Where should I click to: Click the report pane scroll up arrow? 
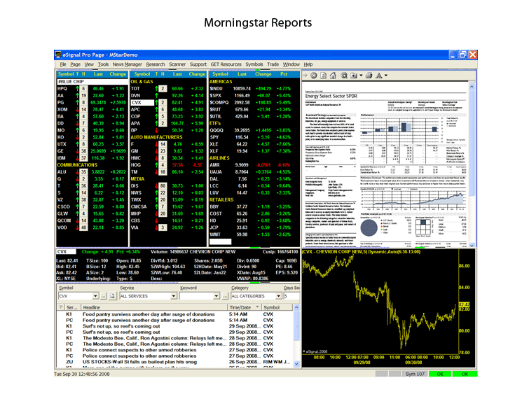click(472, 86)
